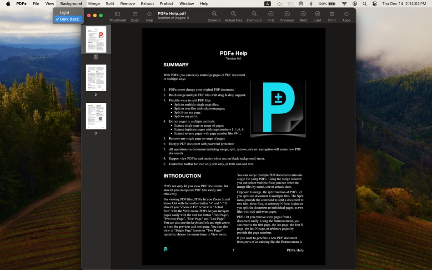Click the Previous page arrow icon
The image size is (432, 270).
point(287,14)
